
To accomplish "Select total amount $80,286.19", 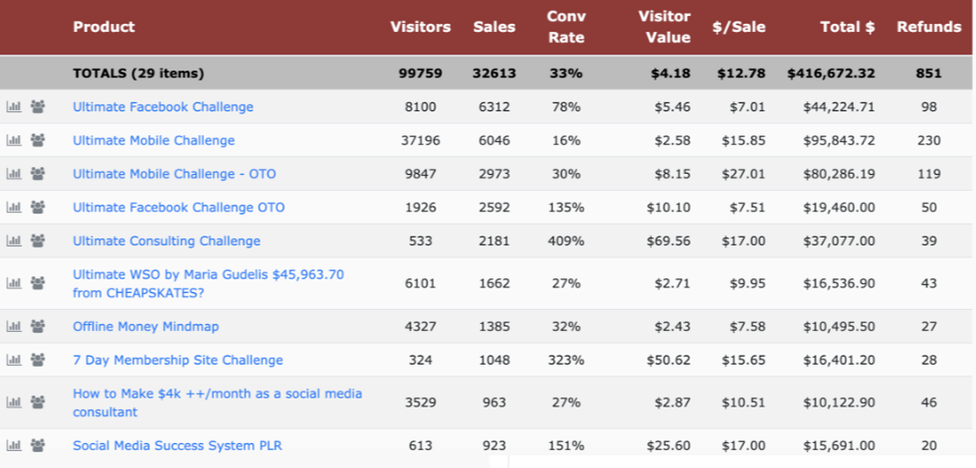I will tap(839, 174).
